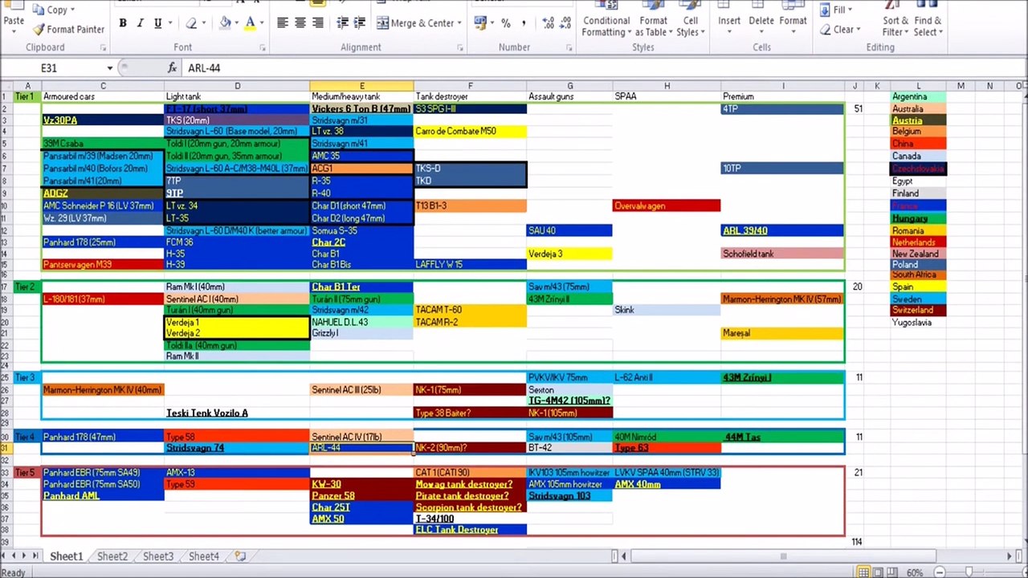Select Page Break Preview in status bar

tap(894, 572)
